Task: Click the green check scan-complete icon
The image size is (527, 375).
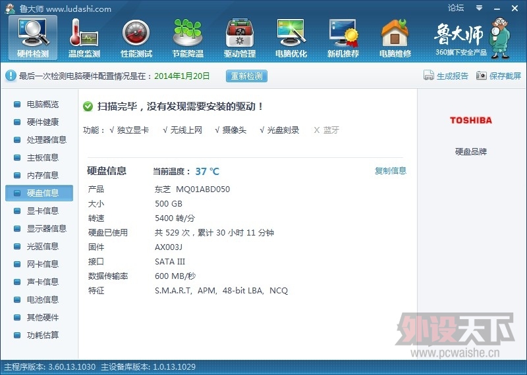Action: 88,107
